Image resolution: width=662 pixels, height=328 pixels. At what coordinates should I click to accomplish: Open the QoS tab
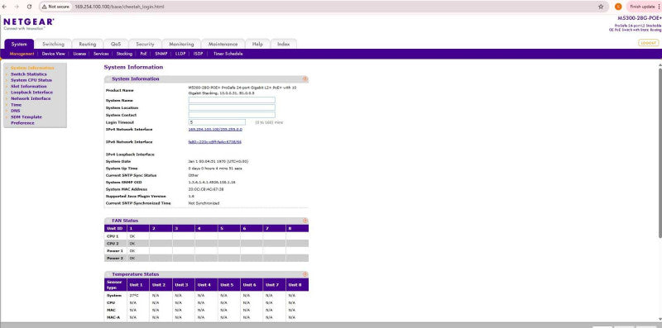coord(116,44)
